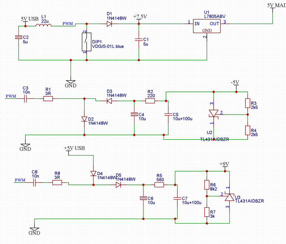286x244 pixels.
Task: Click the 5V MAIN output label
Action: [277, 5]
